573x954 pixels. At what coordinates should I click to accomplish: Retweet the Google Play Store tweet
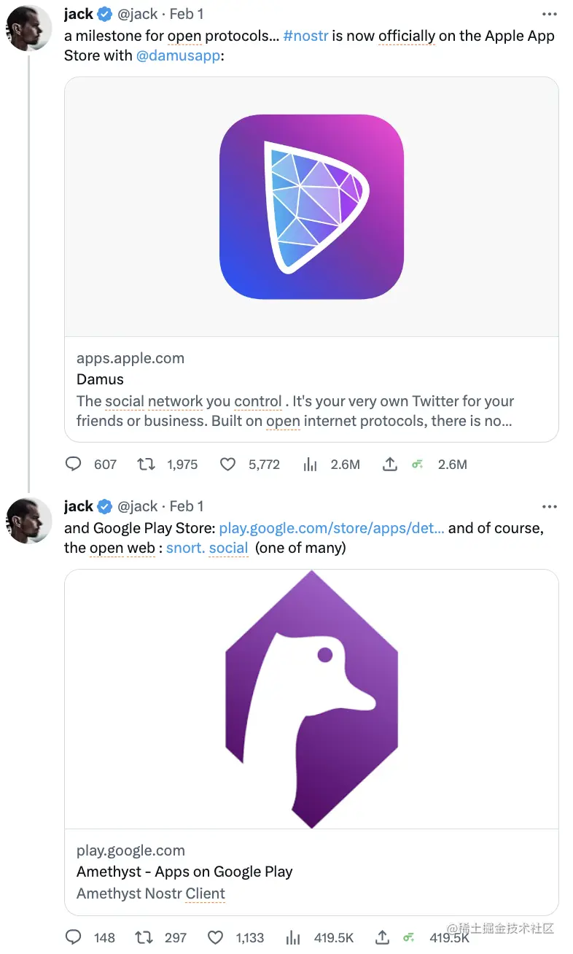click(144, 937)
